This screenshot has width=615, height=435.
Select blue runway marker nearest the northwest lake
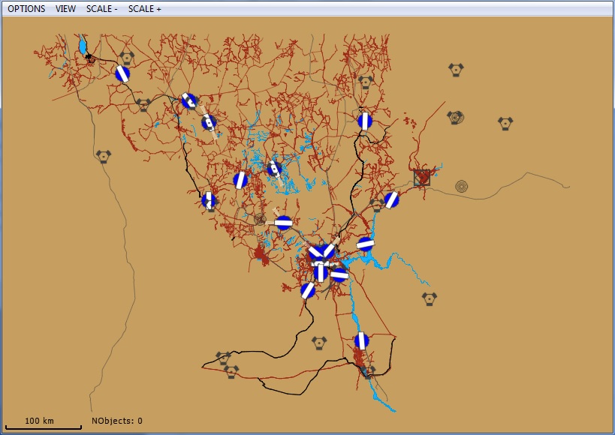pyautogui.click(x=122, y=73)
